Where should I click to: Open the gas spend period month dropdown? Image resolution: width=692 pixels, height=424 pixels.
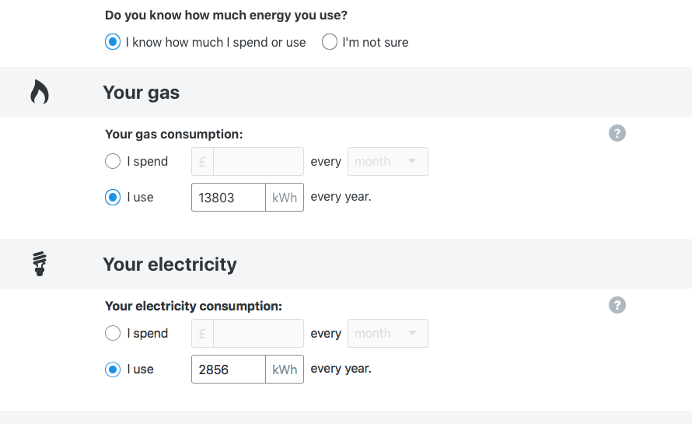pyautogui.click(x=387, y=161)
